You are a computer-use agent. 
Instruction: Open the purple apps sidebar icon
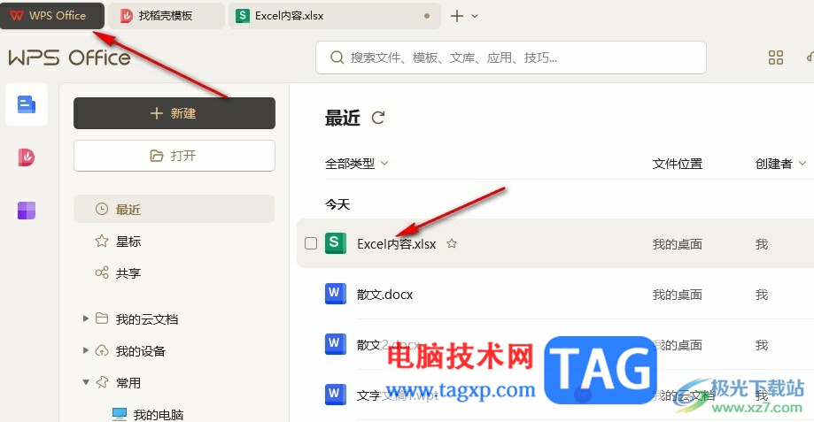click(x=27, y=211)
